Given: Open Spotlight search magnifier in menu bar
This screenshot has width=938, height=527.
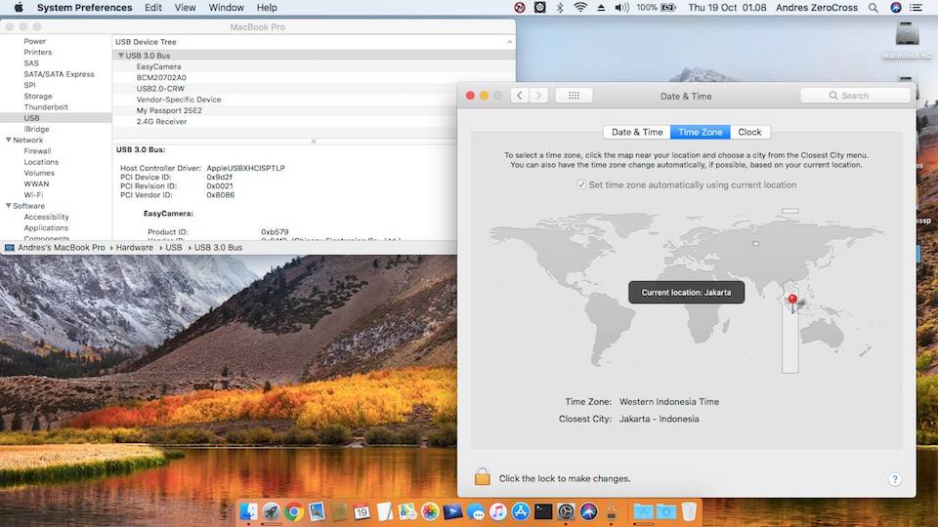Looking at the screenshot, I should (x=874, y=8).
